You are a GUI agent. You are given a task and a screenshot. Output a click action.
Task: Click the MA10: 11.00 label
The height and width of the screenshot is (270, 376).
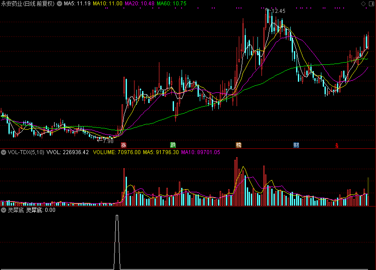[108, 4]
